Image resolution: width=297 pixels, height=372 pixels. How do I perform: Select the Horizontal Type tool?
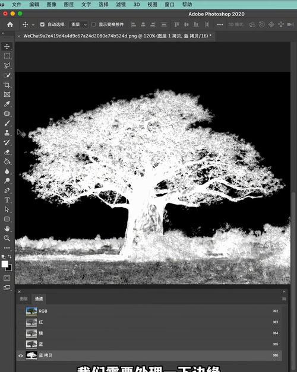click(7, 200)
